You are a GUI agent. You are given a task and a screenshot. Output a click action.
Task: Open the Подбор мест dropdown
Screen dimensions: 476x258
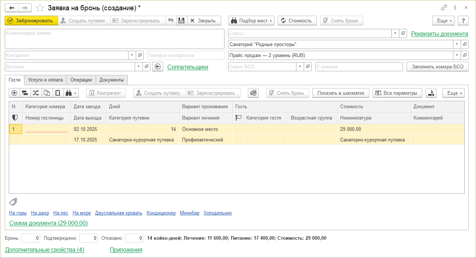tap(251, 20)
